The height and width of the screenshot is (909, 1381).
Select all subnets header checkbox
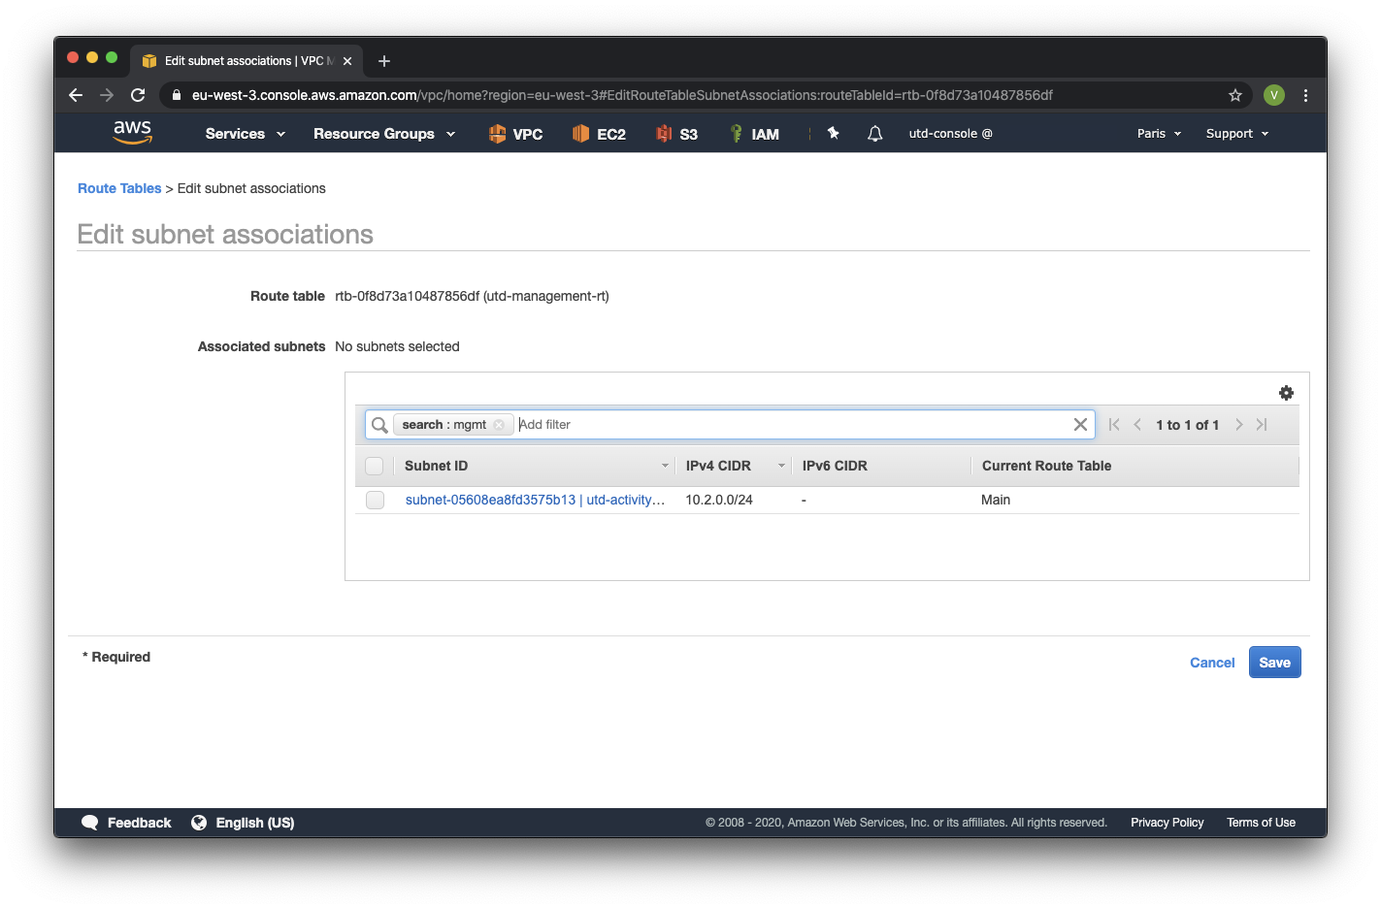375,466
